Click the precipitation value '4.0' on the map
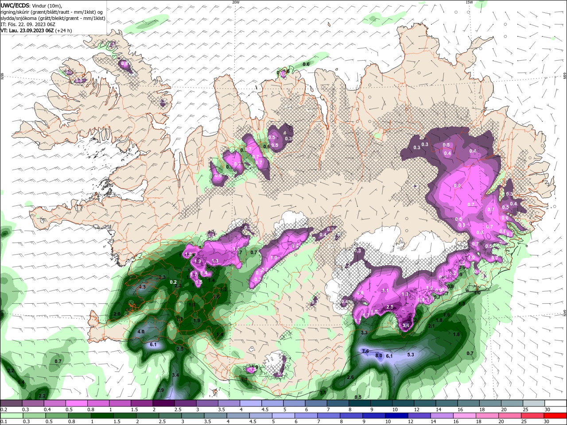The width and height of the screenshot is (567, 425). pyautogui.click(x=141, y=332)
